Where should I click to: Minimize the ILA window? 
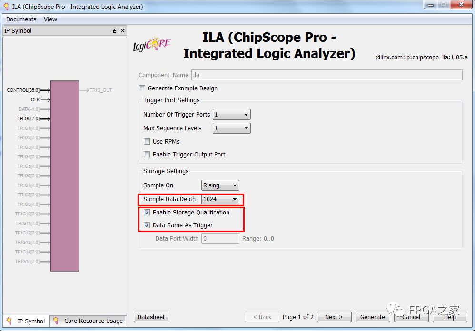[x=430, y=5]
